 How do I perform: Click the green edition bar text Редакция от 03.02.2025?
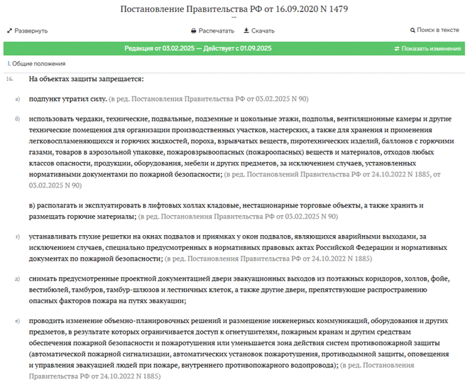point(160,48)
